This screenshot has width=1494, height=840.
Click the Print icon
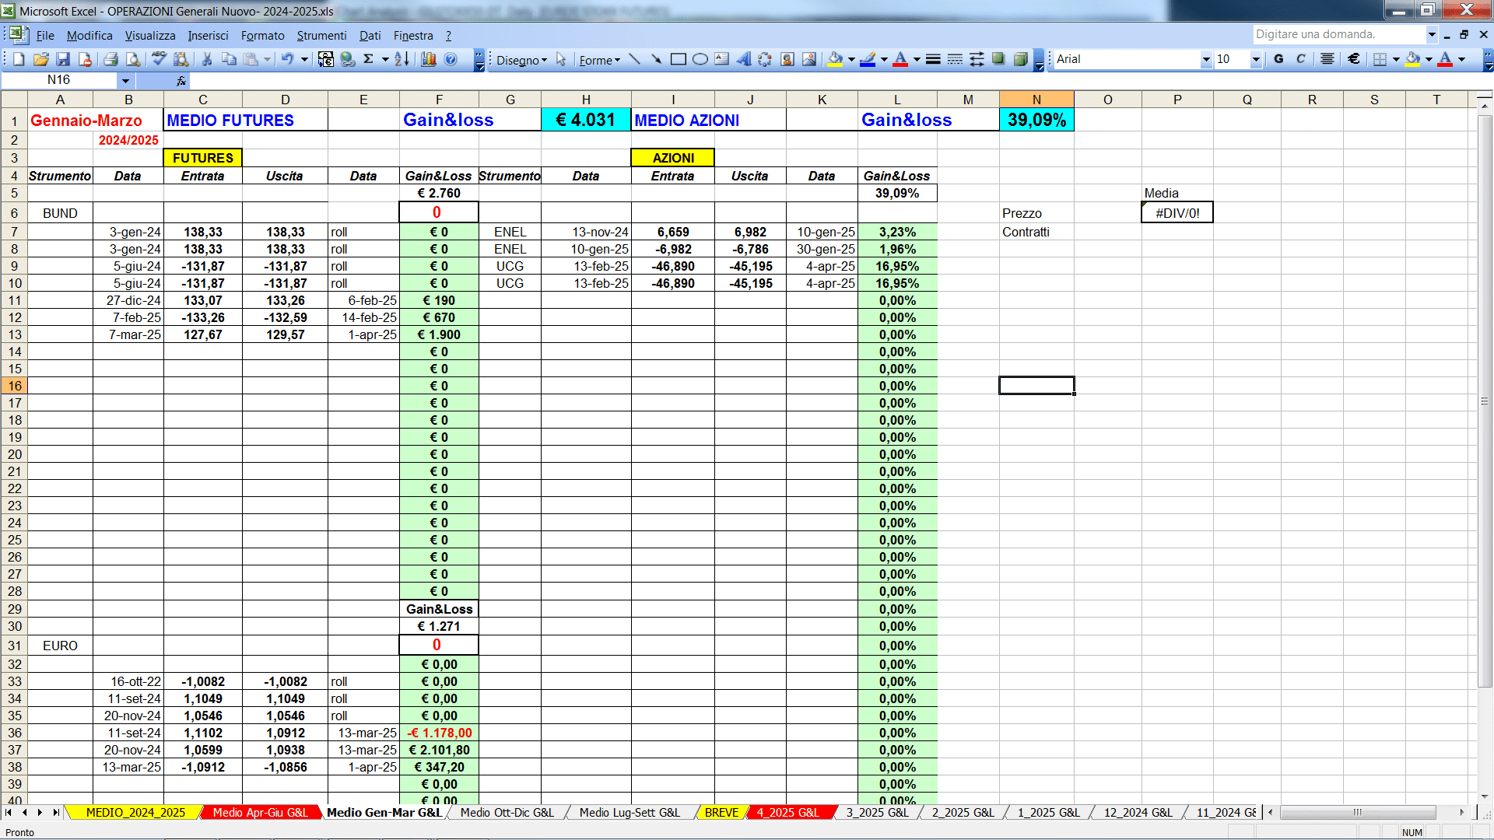pos(110,59)
